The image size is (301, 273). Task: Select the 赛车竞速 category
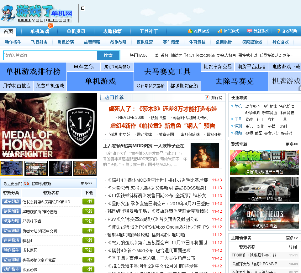click(x=171, y=42)
